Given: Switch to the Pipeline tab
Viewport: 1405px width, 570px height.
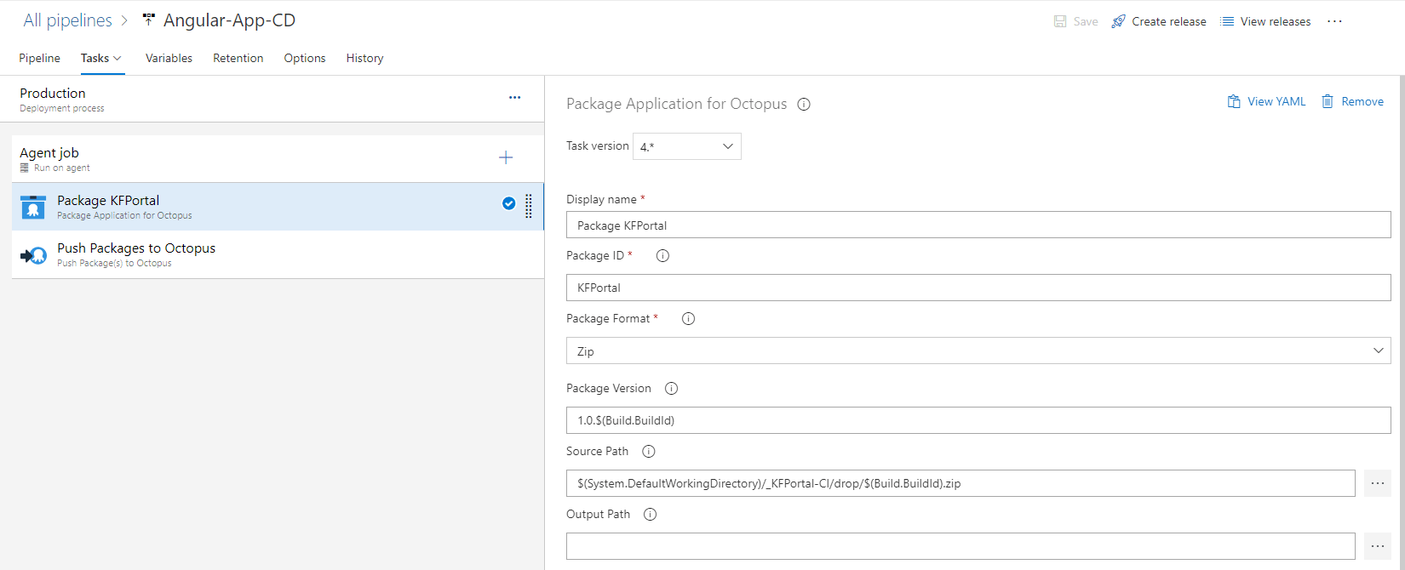Looking at the screenshot, I should [39, 58].
